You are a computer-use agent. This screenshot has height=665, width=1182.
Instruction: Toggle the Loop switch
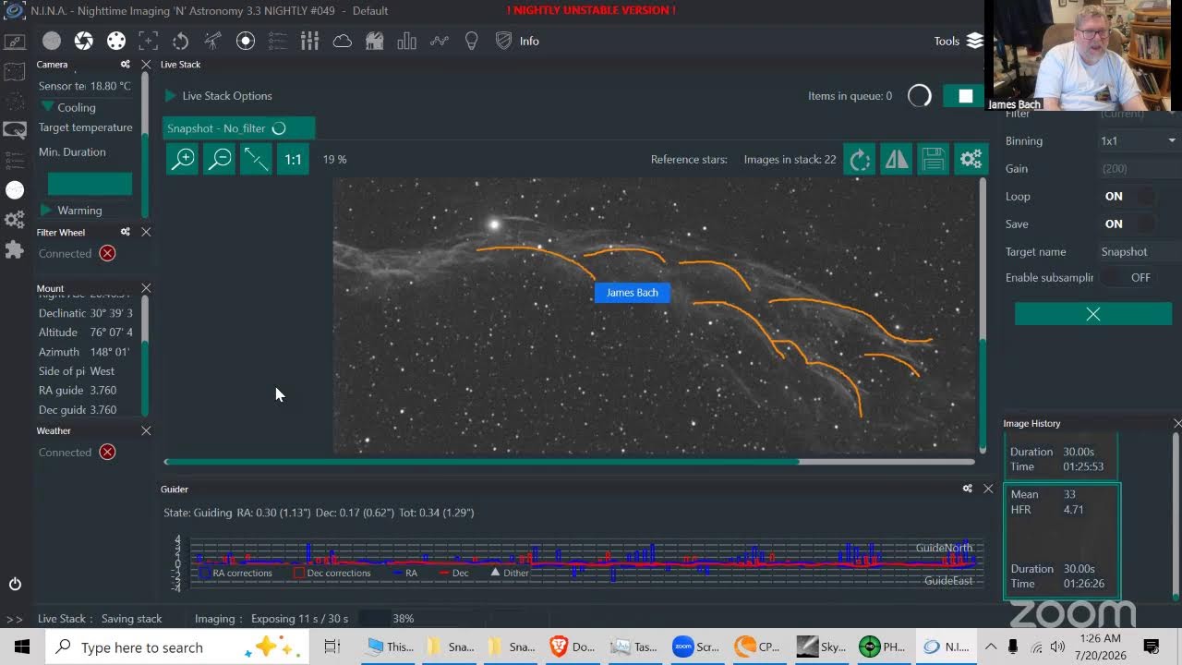point(1128,196)
